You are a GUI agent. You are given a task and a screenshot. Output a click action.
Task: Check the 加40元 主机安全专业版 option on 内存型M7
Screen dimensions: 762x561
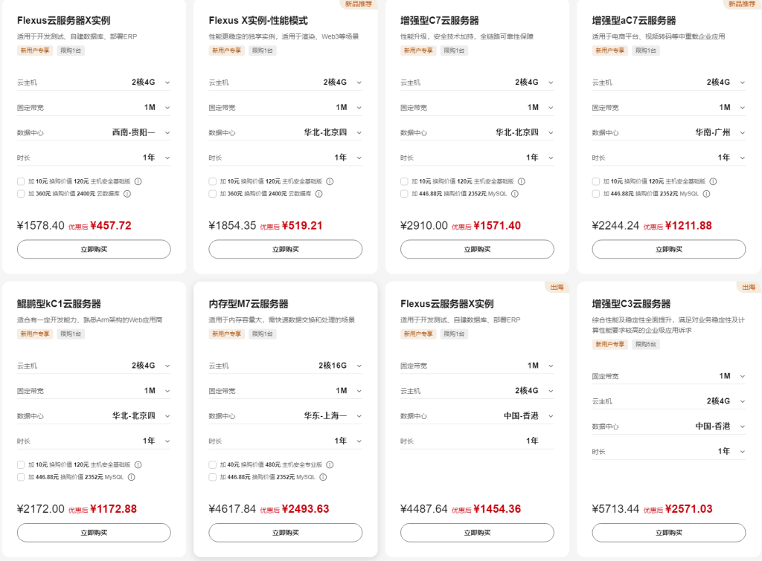[211, 464]
